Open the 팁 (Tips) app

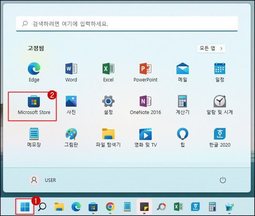(183, 137)
